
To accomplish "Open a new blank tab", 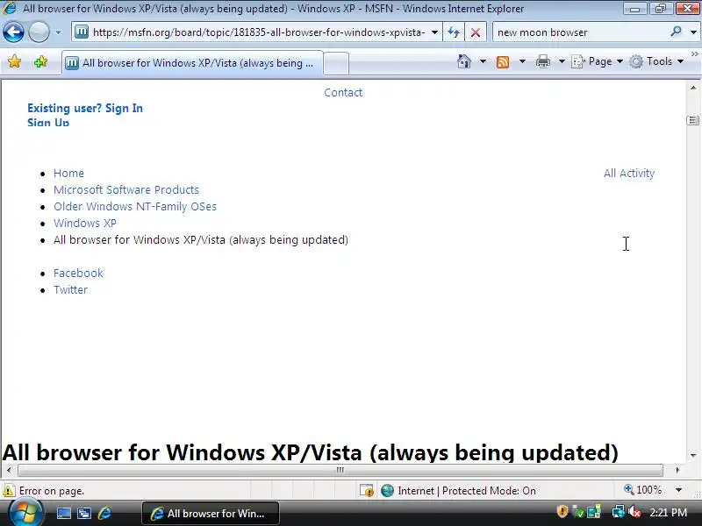I will [x=336, y=63].
